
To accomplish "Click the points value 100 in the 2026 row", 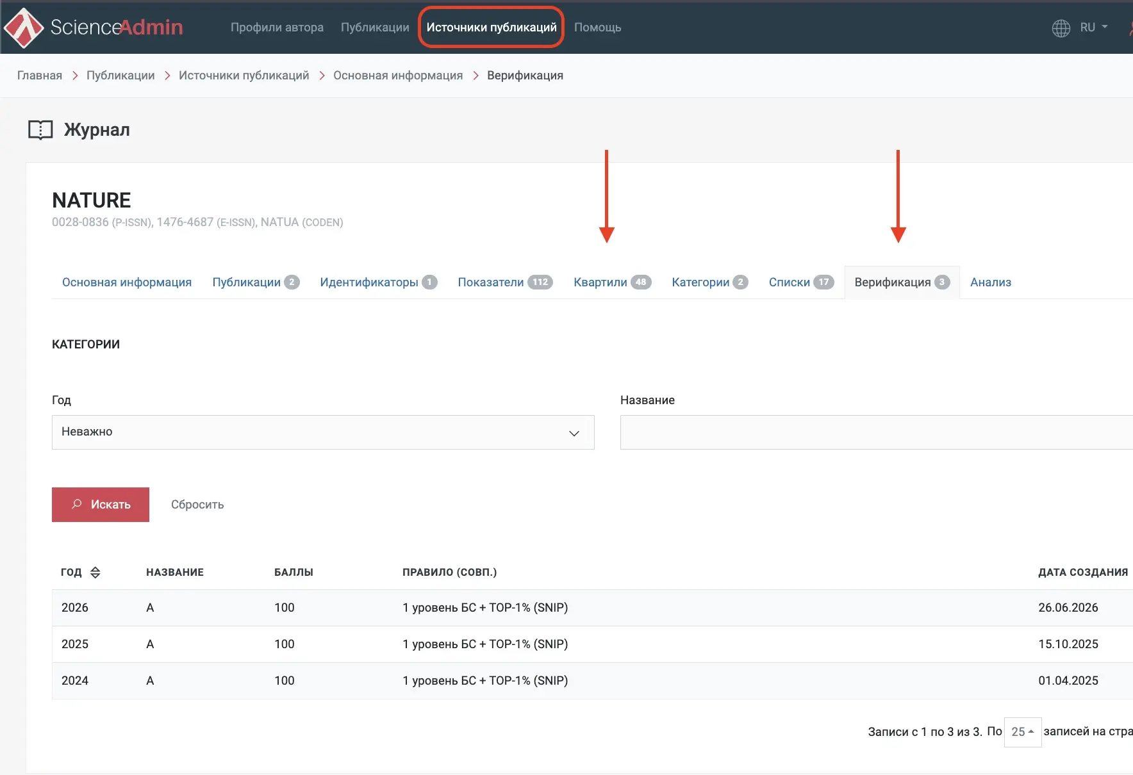I will click(x=285, y=608).
